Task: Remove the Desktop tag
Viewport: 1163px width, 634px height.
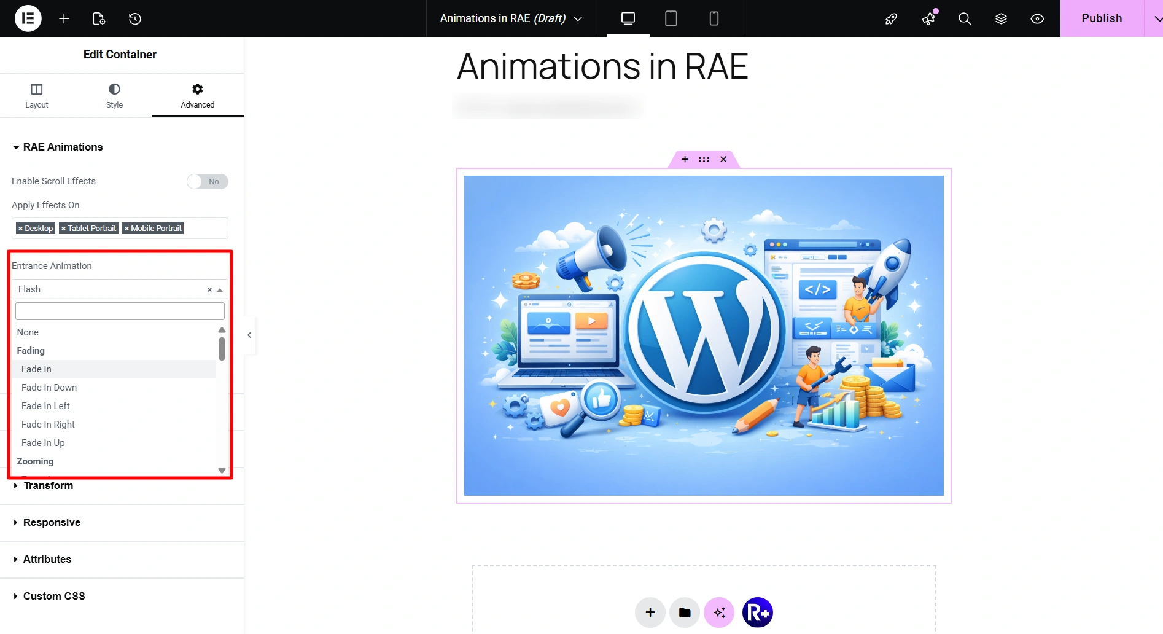Action: point(20,229)
